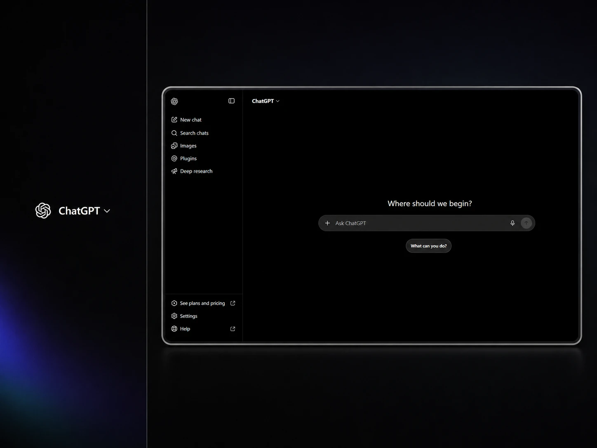Click the Search chats magnifier icon
The width and height of the screenshot is (597, 448).
[x=174, y=133]
